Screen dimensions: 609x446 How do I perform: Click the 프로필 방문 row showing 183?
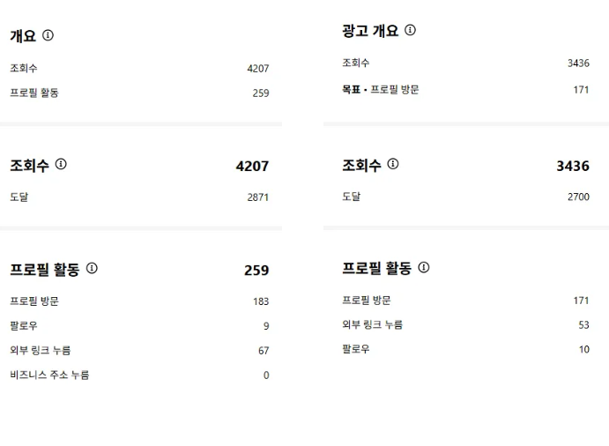tap(139, 301)
